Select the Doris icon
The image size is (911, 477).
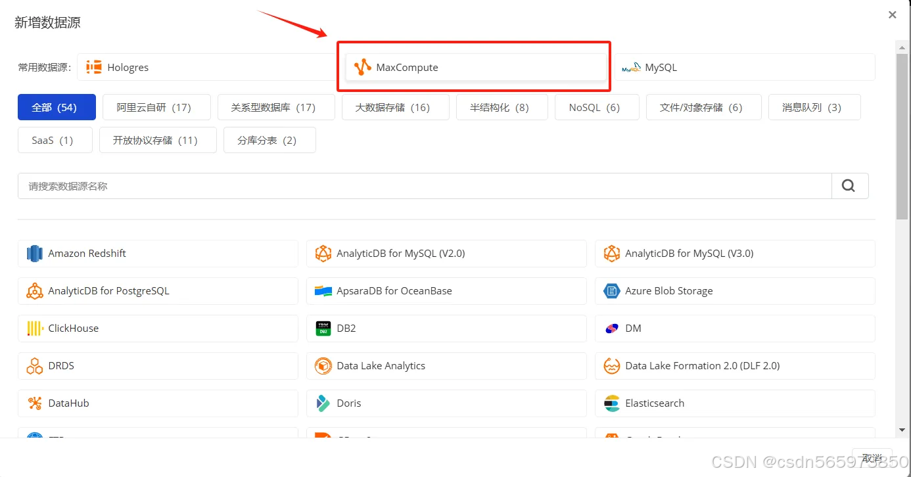pyautogui.click(x=323, y=403)
